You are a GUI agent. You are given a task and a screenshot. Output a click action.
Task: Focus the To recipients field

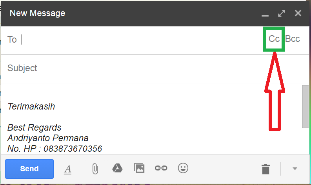(x=137, y=40)
